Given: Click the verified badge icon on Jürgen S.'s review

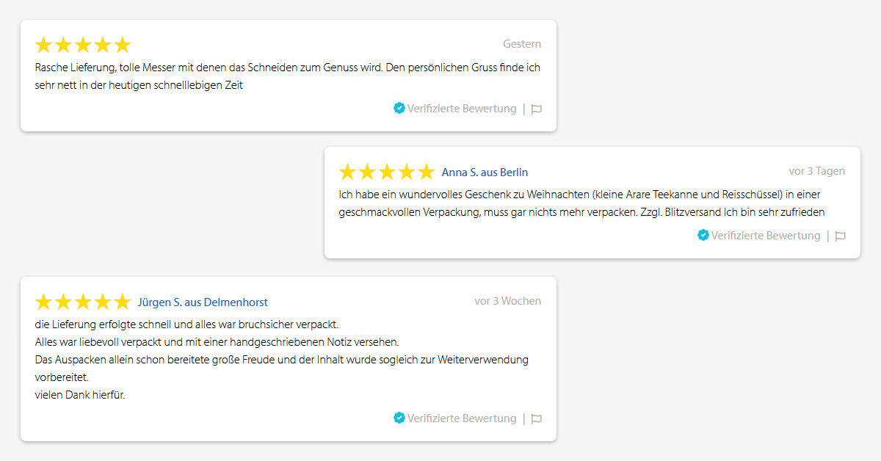Looking at the screenshot, I should (399, 418).
